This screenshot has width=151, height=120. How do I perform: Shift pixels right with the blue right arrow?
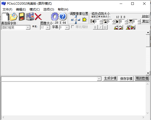79,20
